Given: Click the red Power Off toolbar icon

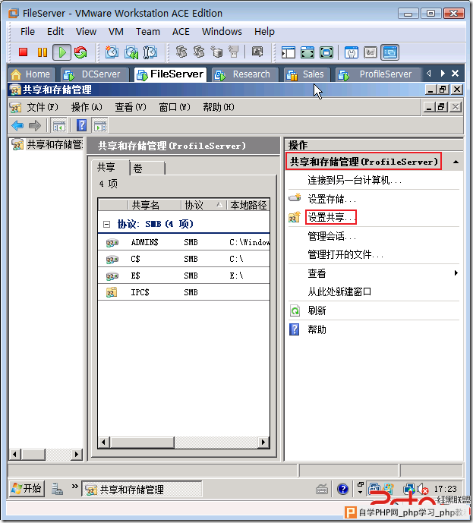Looking at the screenshot, I should pyautogui.click(x=23, y=52).
